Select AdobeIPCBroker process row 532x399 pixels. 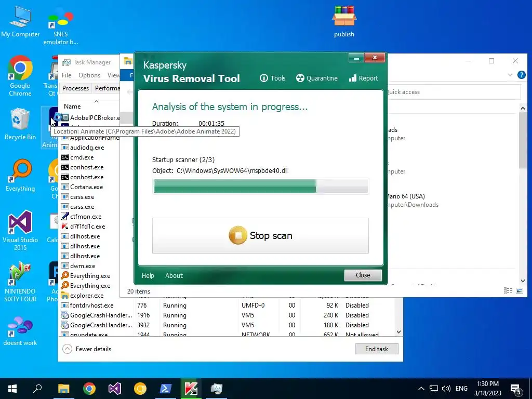click(90, 118)
